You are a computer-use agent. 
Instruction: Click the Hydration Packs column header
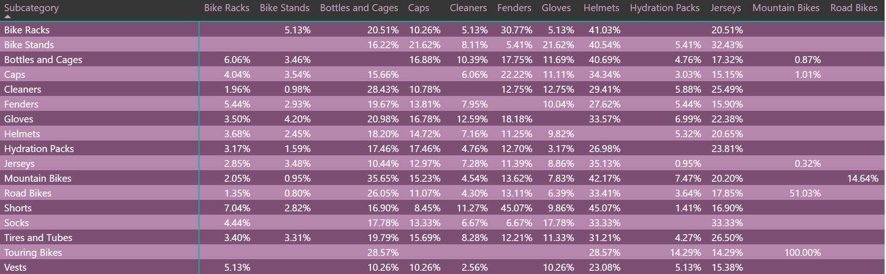tap(665, 8)
